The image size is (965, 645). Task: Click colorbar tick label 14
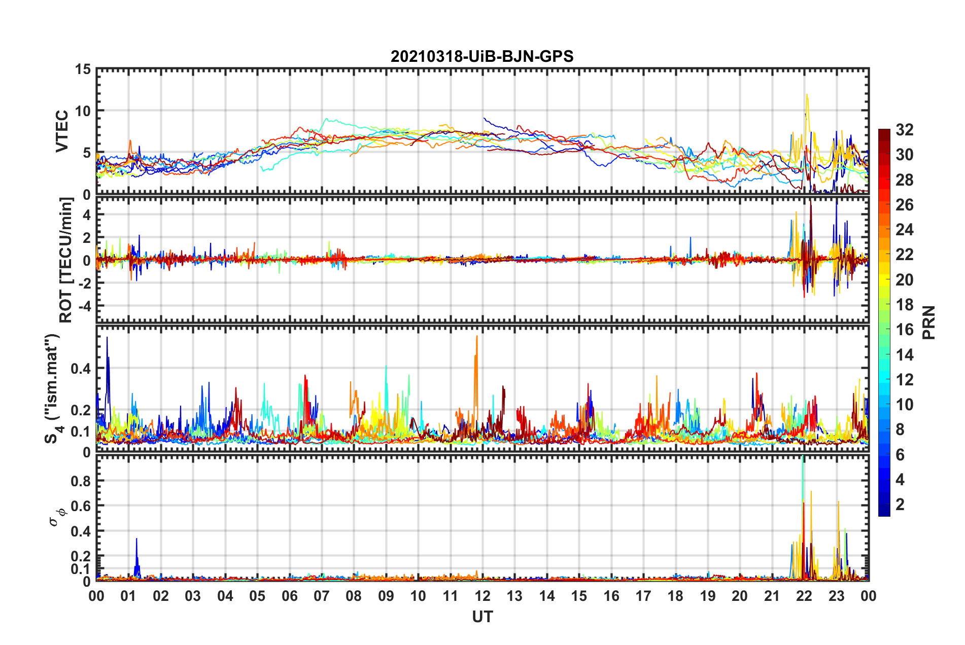[905, 355]
